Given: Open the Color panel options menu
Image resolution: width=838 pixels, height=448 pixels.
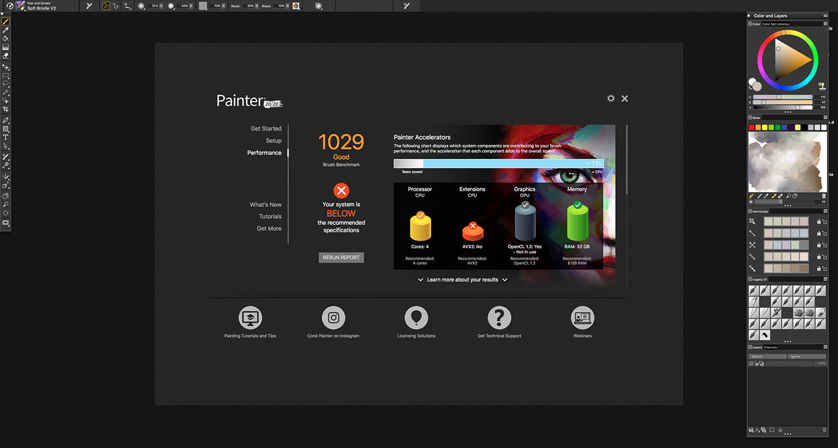Looking at the screenshot, I should point(826,24).
